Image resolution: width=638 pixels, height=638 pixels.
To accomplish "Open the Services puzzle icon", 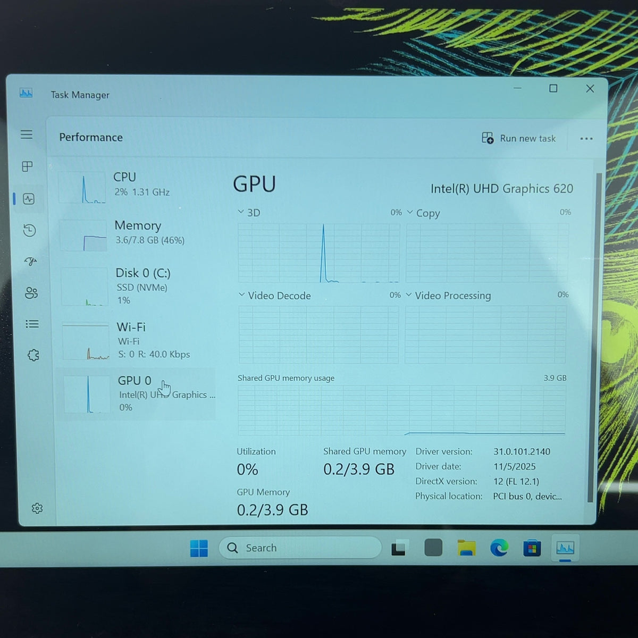I will coord(33,355).
